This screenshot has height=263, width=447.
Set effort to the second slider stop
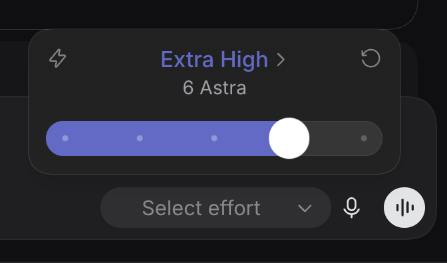tap(140, 138)
